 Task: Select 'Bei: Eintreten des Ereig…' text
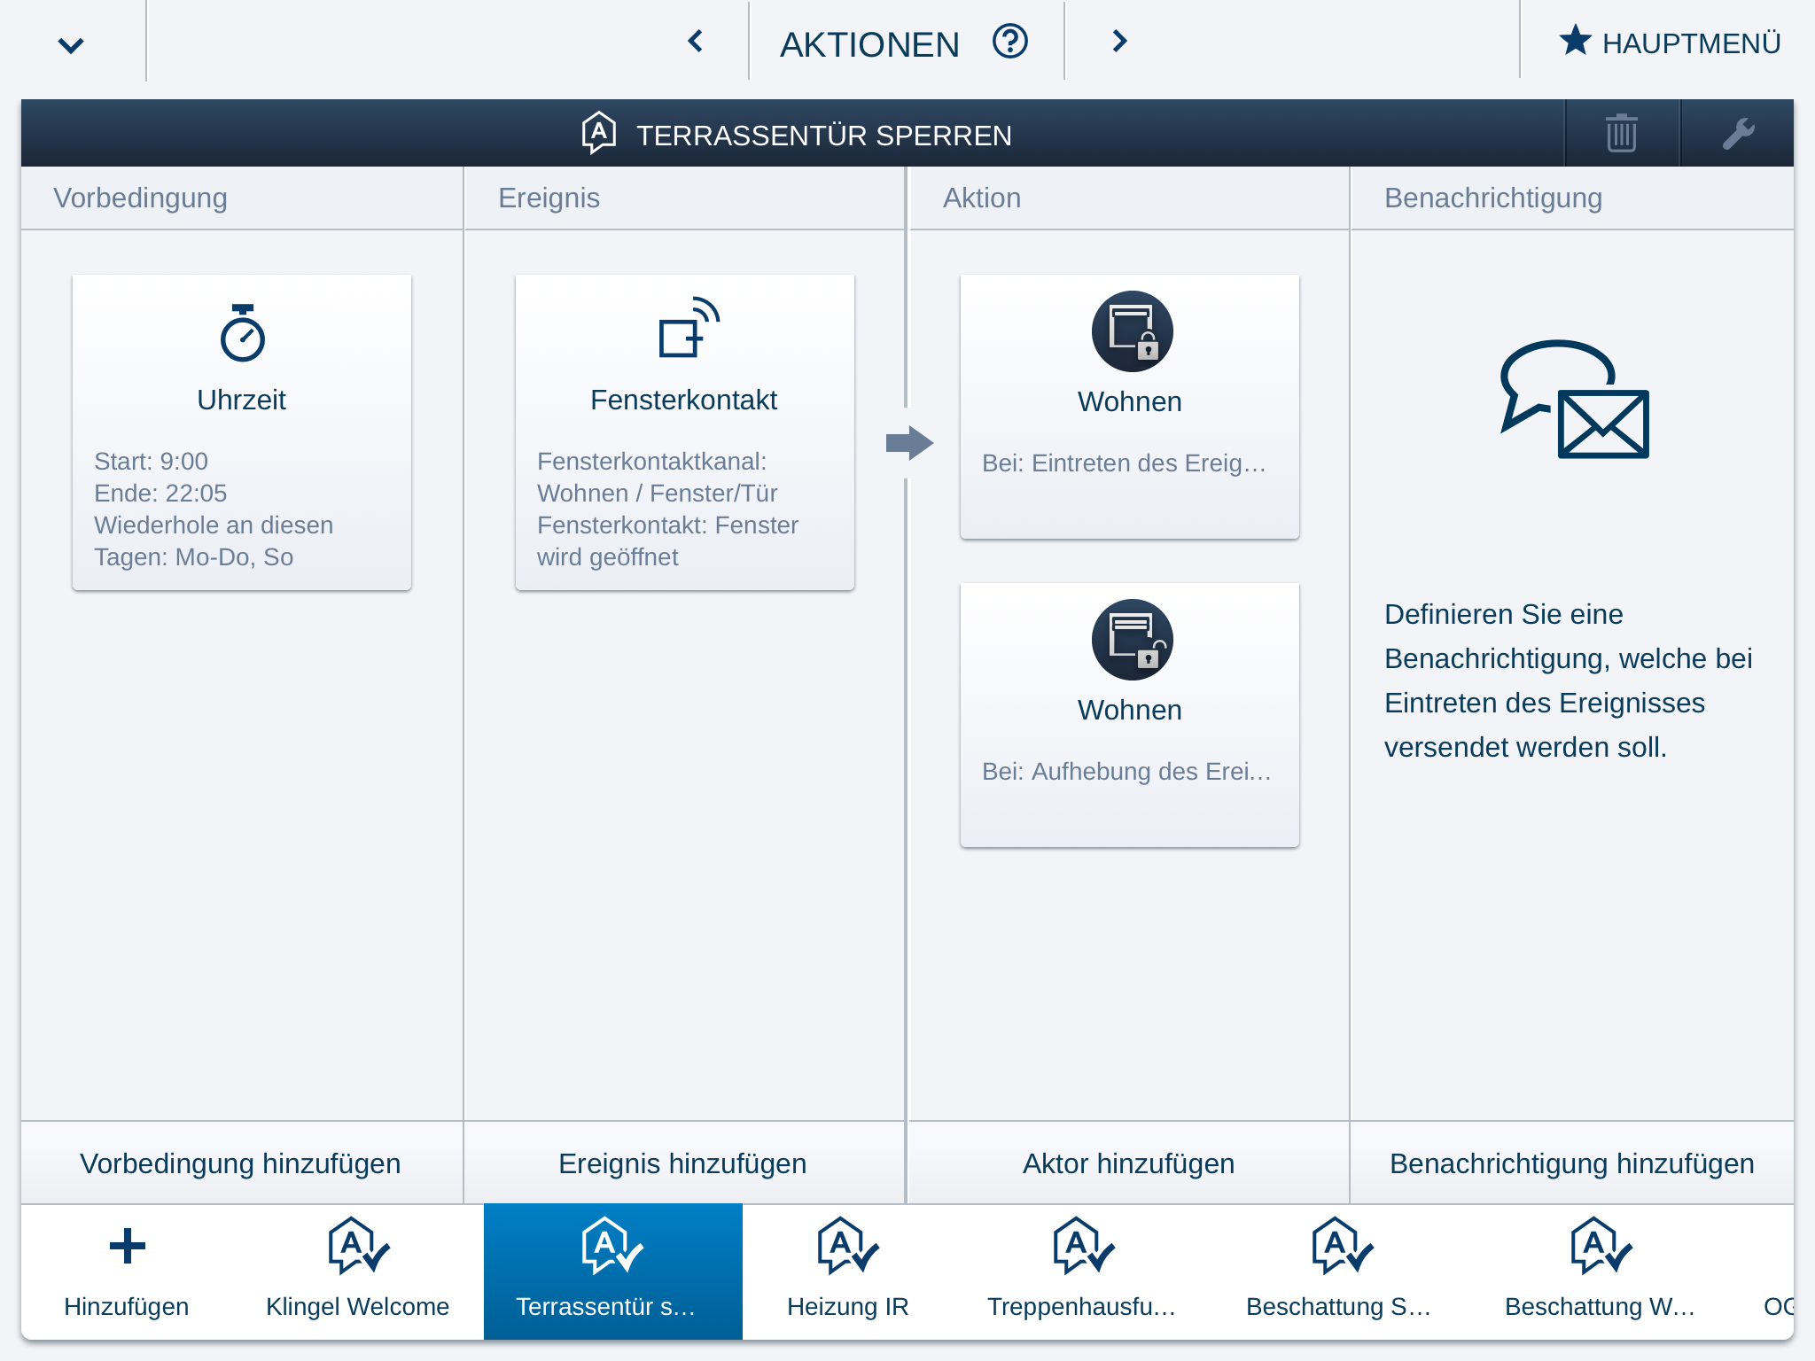[x=1124, y=463]
